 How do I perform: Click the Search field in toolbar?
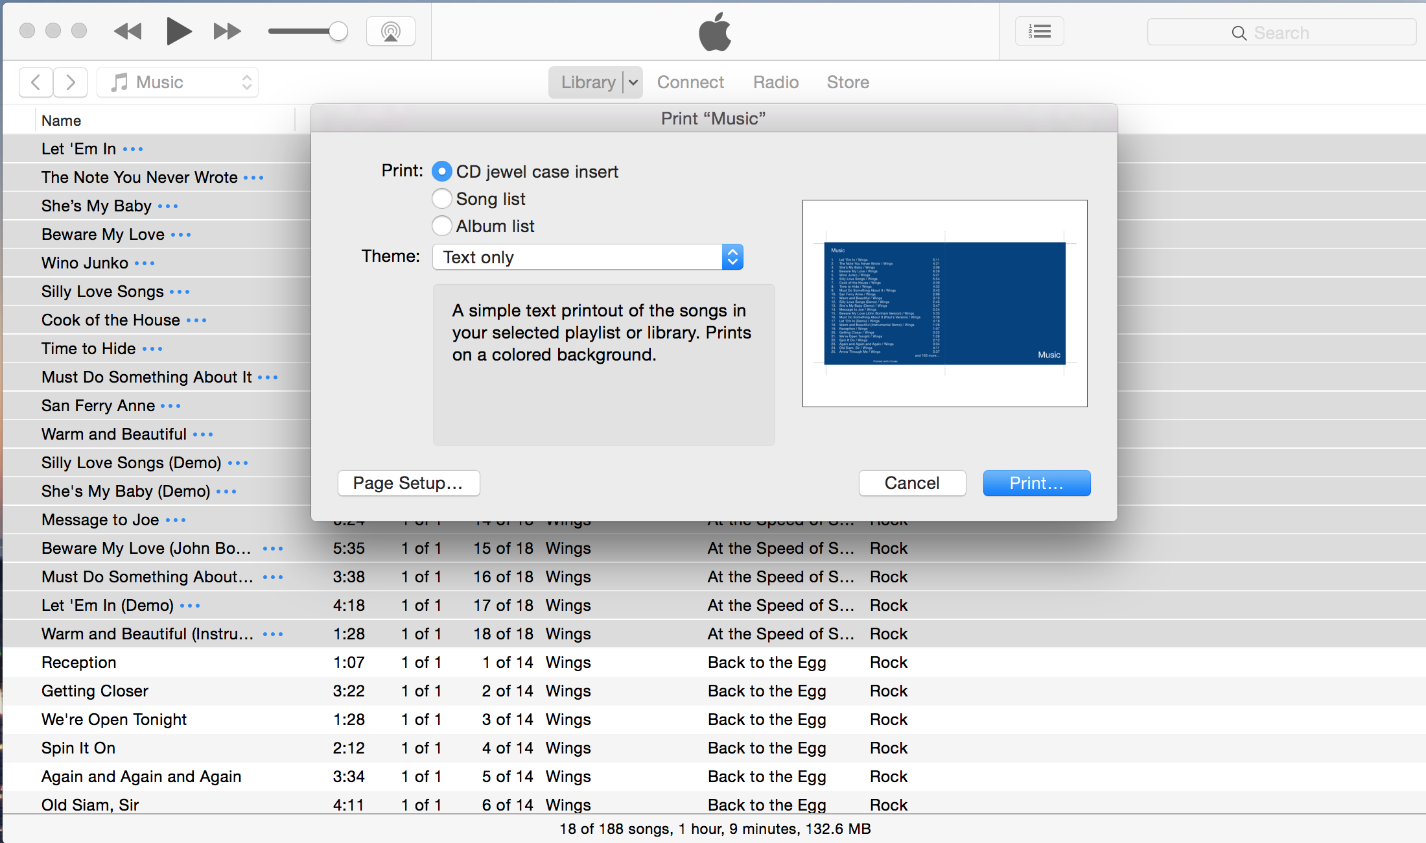pyautogui.click(x=1281, y=32)
